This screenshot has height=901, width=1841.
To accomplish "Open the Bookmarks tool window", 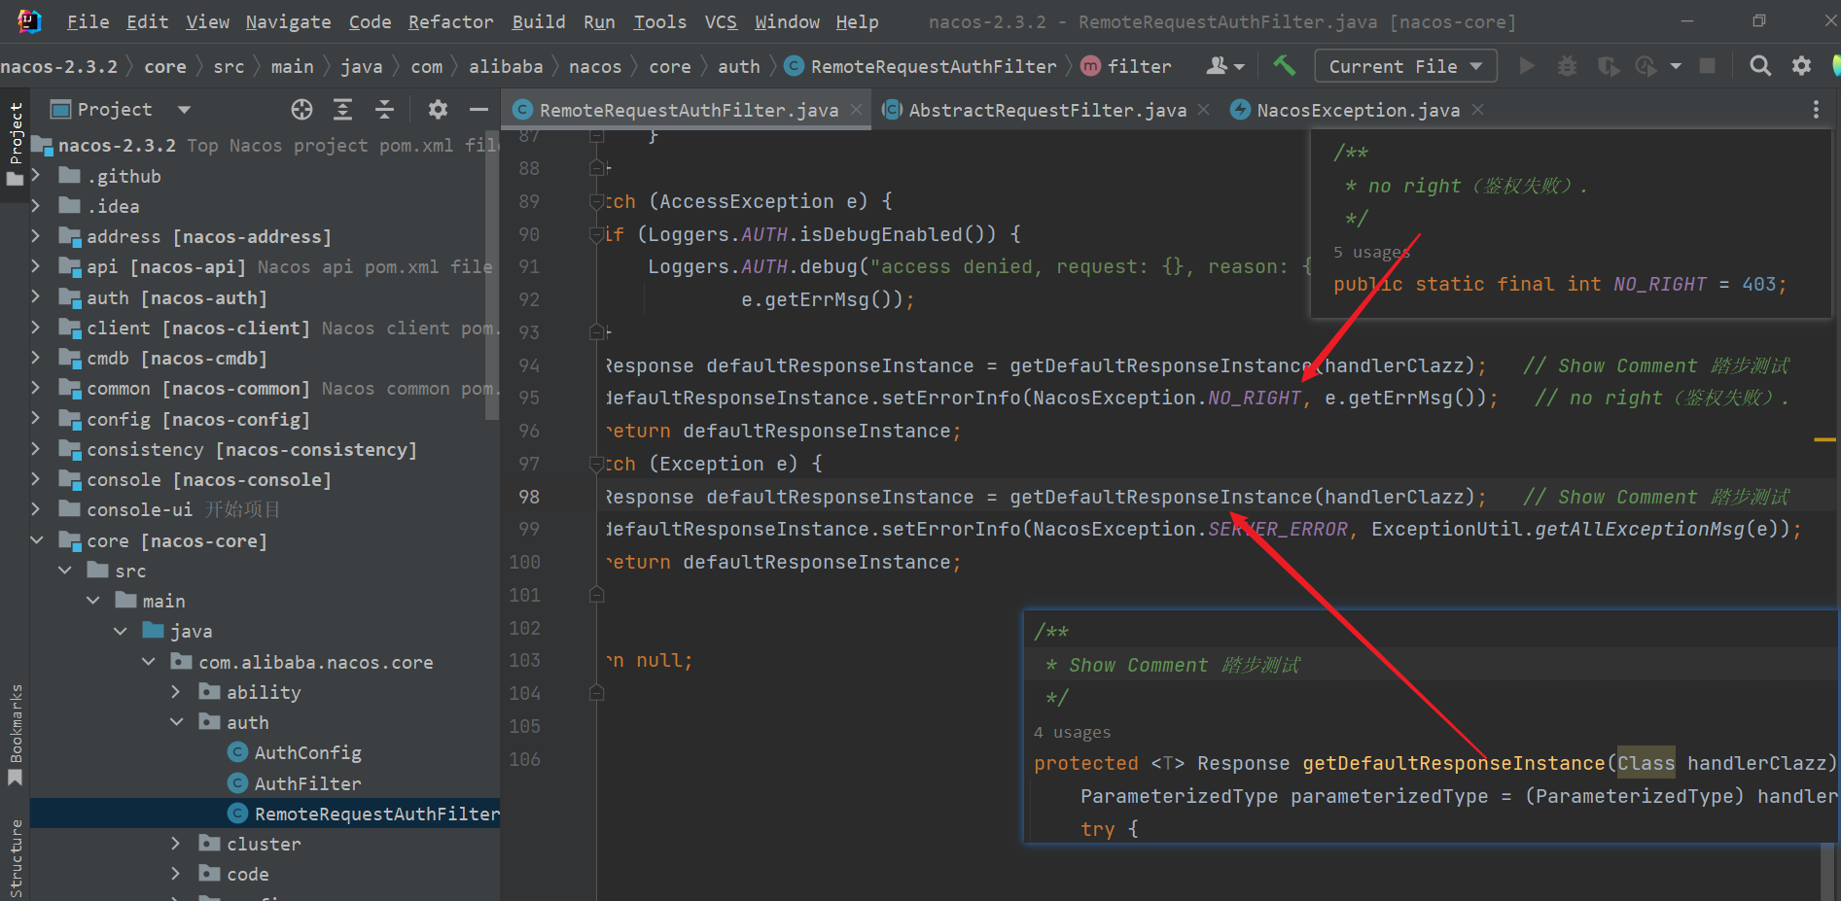I will (15, 735).
